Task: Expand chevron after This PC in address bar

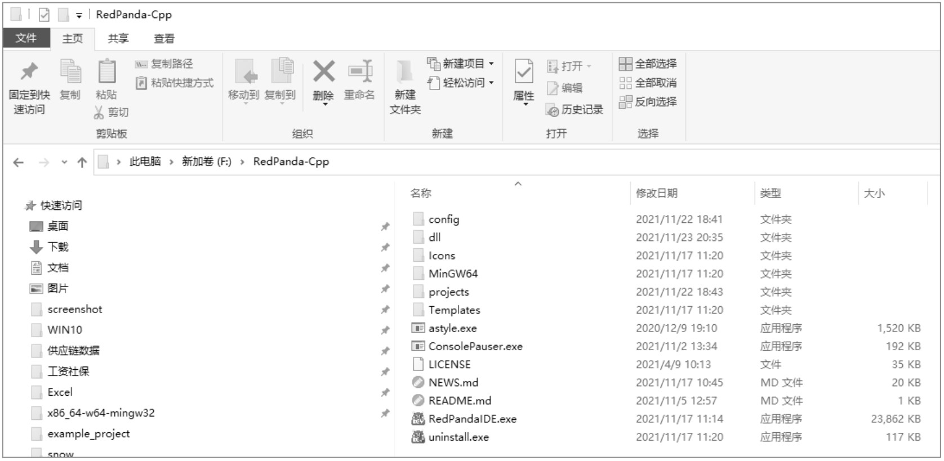Action: coord(171,162)
